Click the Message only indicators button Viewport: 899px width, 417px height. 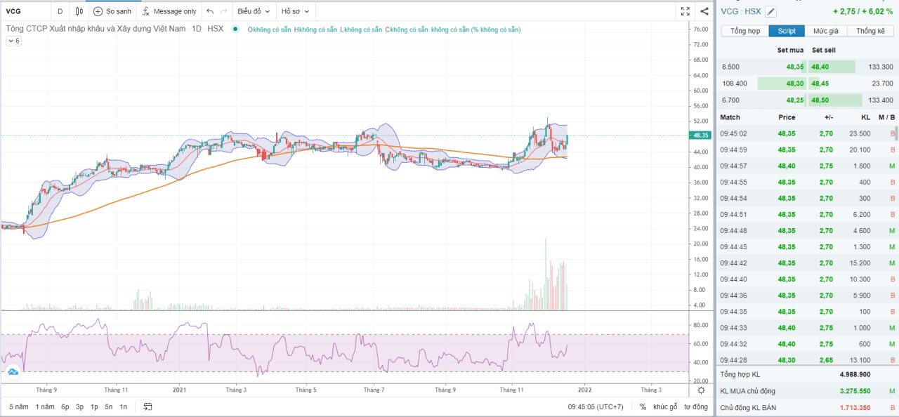169,11
